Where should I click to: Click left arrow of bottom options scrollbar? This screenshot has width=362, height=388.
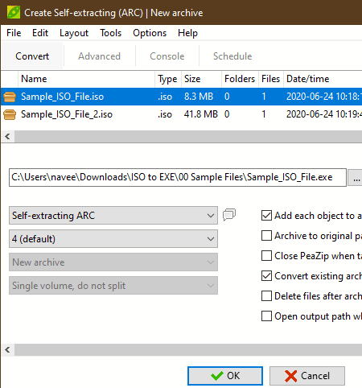click(x=7, y=350)
